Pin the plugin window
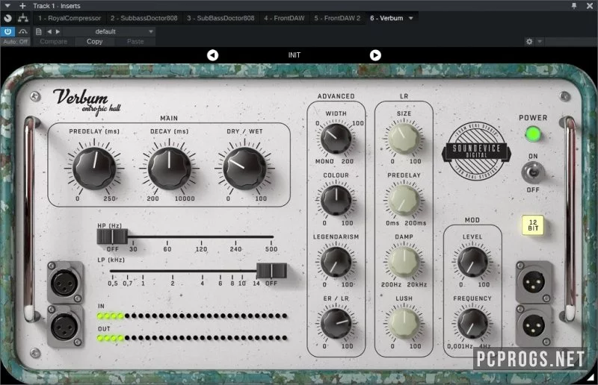Image resolution: width=598 pixels, height=385 pixels. [x=574, y=6]
